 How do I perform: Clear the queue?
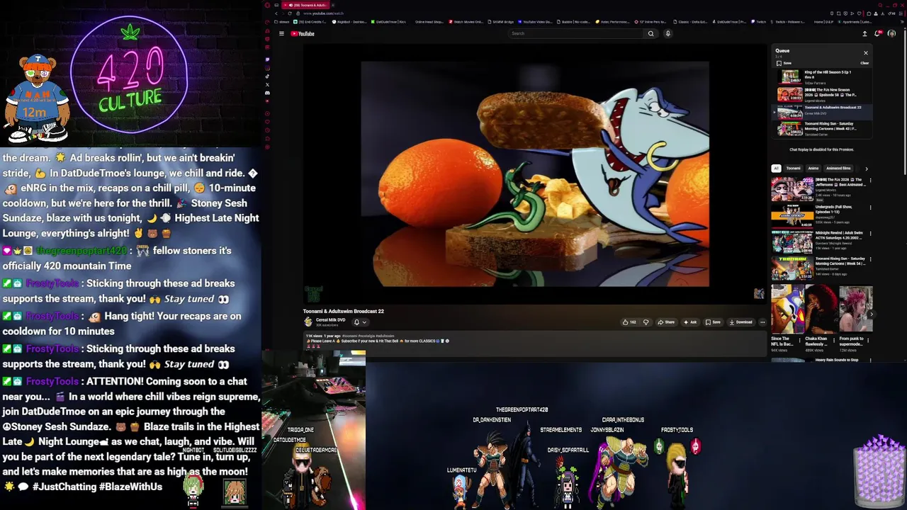864,63
